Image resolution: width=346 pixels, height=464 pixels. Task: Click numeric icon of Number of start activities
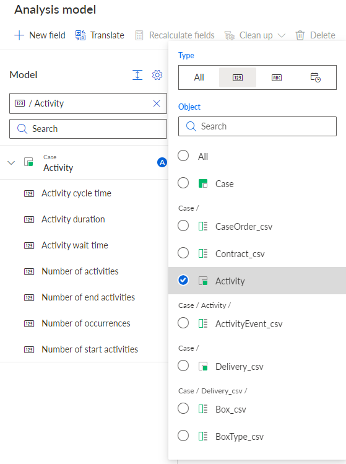tap(29, 350)
